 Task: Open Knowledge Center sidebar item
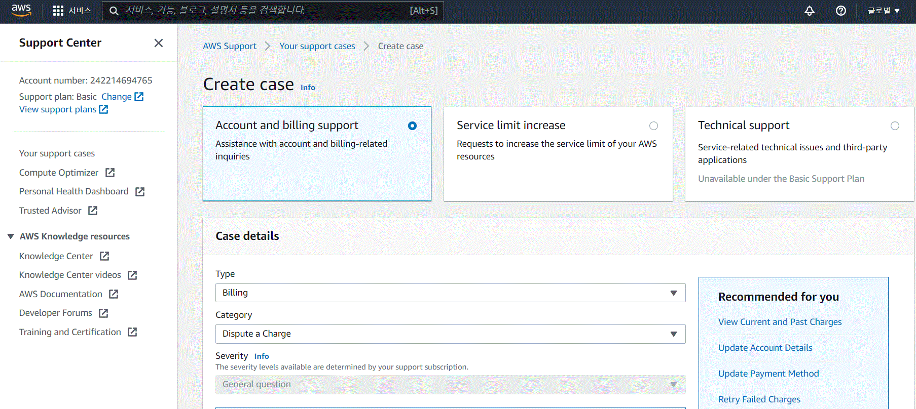pyautogui.click(x=56, y=256)
